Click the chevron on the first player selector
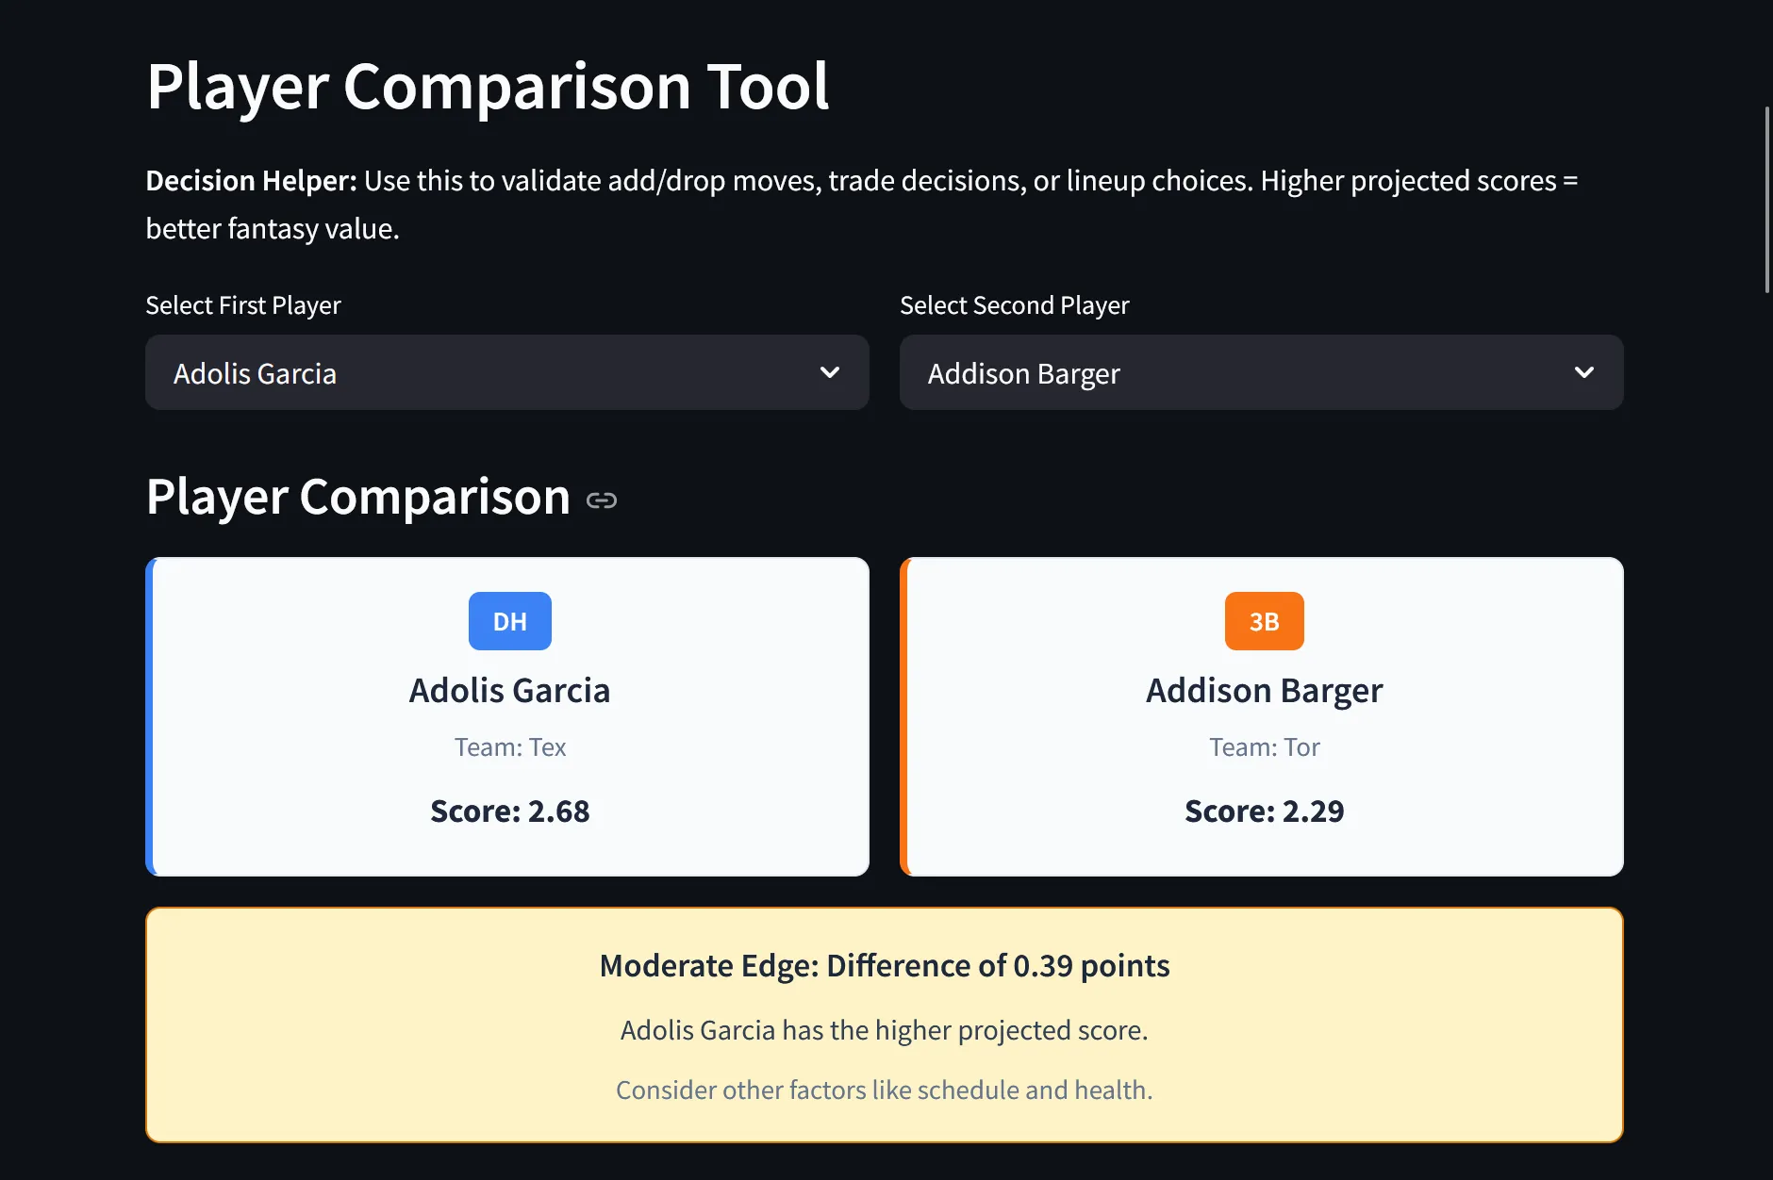Image resolution: width=1773 pixels, height=1180 pixels. 830,372
